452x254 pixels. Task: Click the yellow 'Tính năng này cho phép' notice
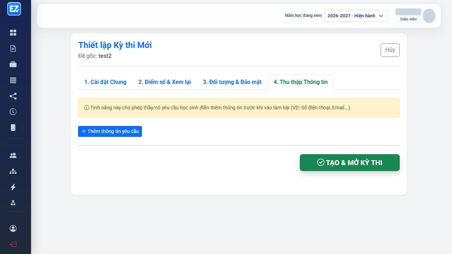(x=239, y=108)
